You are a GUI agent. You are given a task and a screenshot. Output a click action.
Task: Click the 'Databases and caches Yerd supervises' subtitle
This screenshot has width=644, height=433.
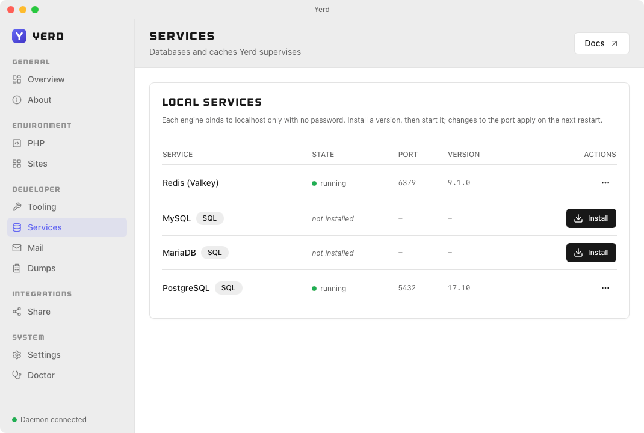[225, 52]
